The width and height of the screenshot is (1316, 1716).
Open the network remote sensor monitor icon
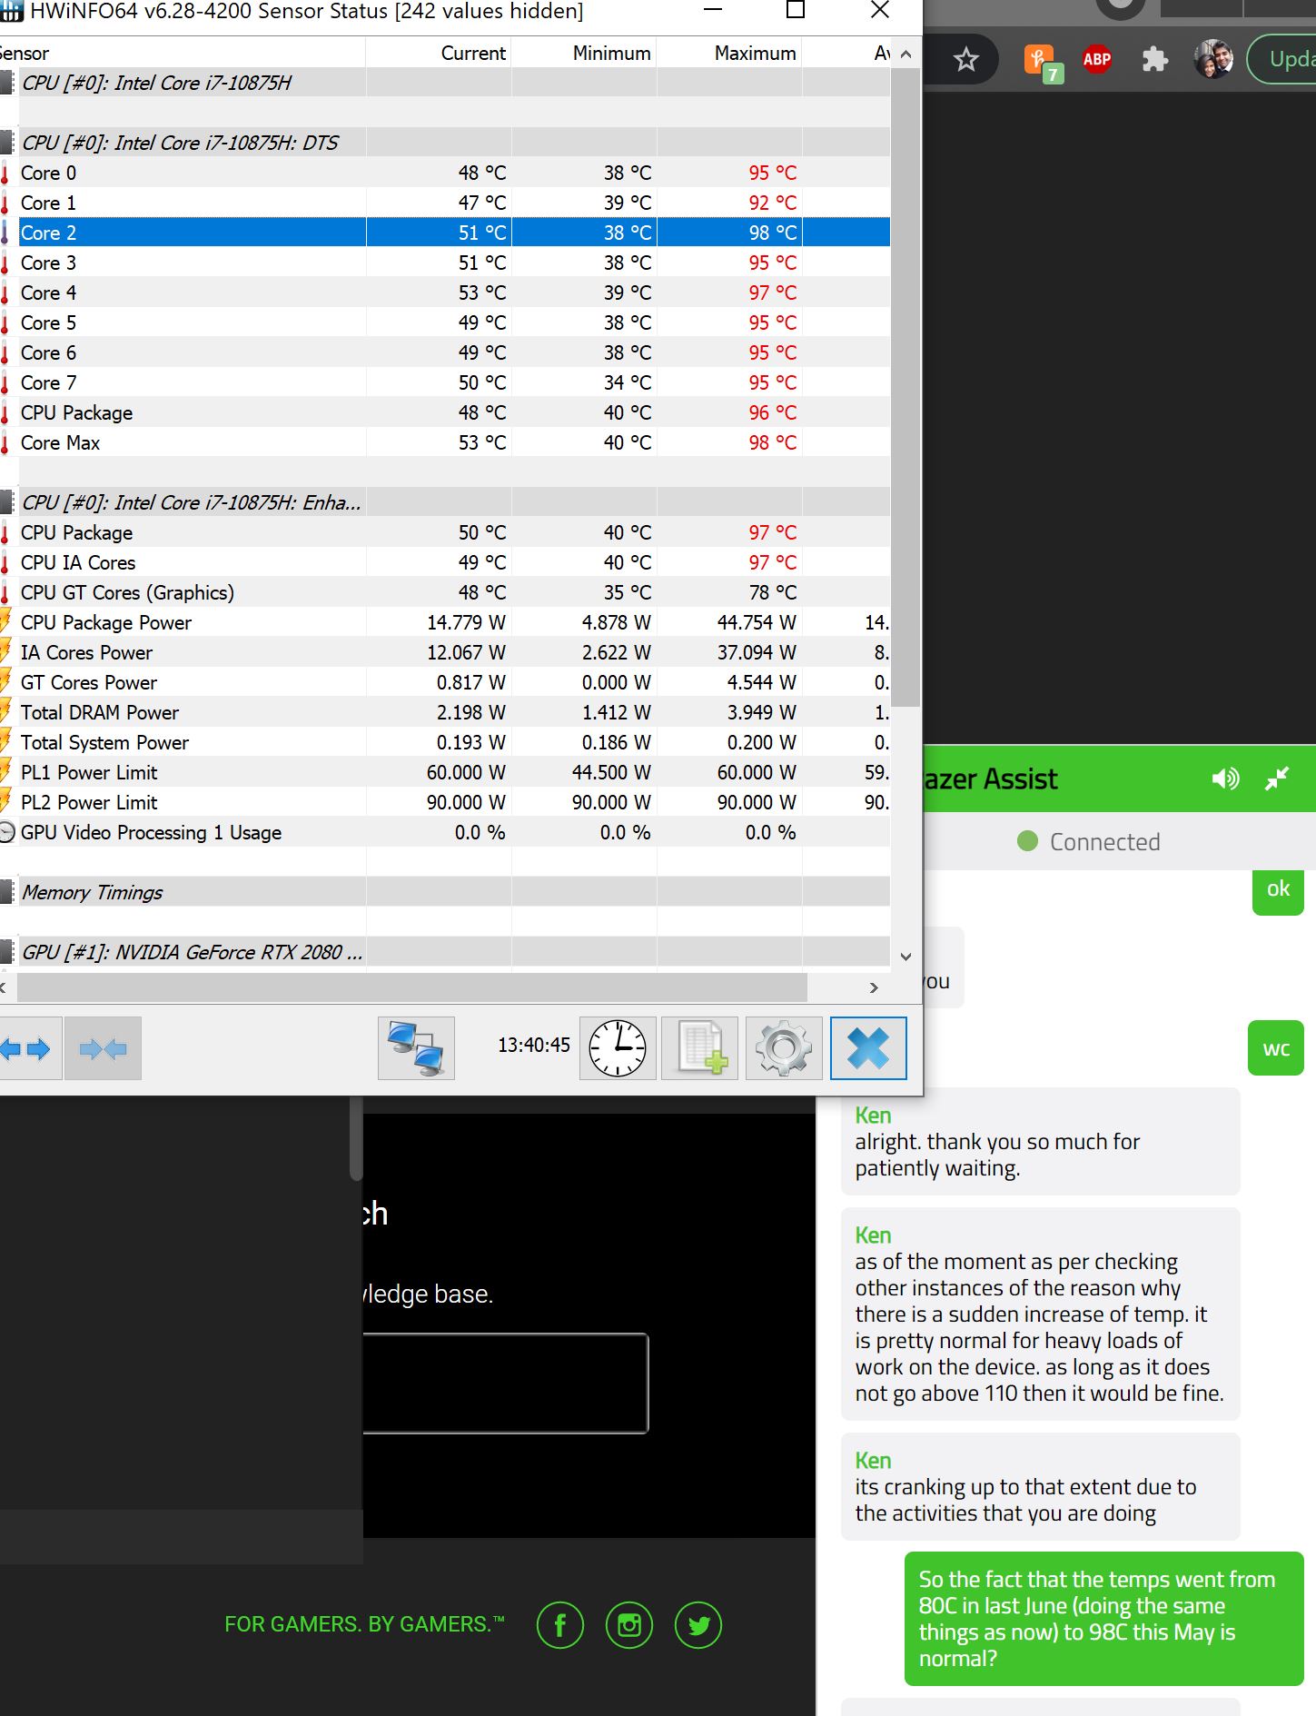click(416, 1048)
